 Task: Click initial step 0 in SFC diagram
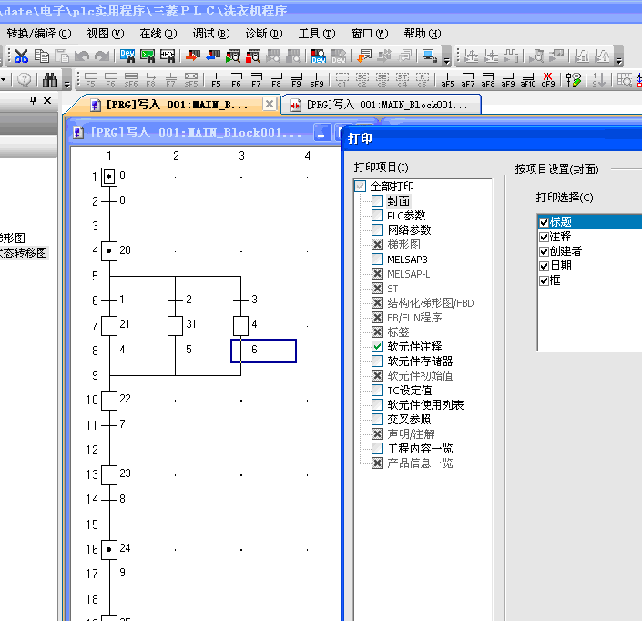(108, 176)
